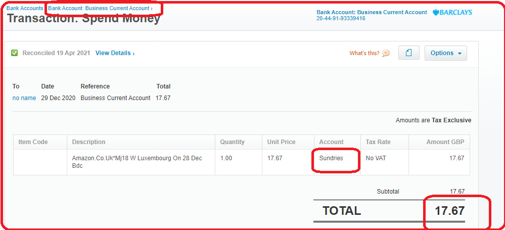This screenshot has height=230, width=505.
Task: Click the Bank Account header link at right
Action: click(x=372, y=12)
